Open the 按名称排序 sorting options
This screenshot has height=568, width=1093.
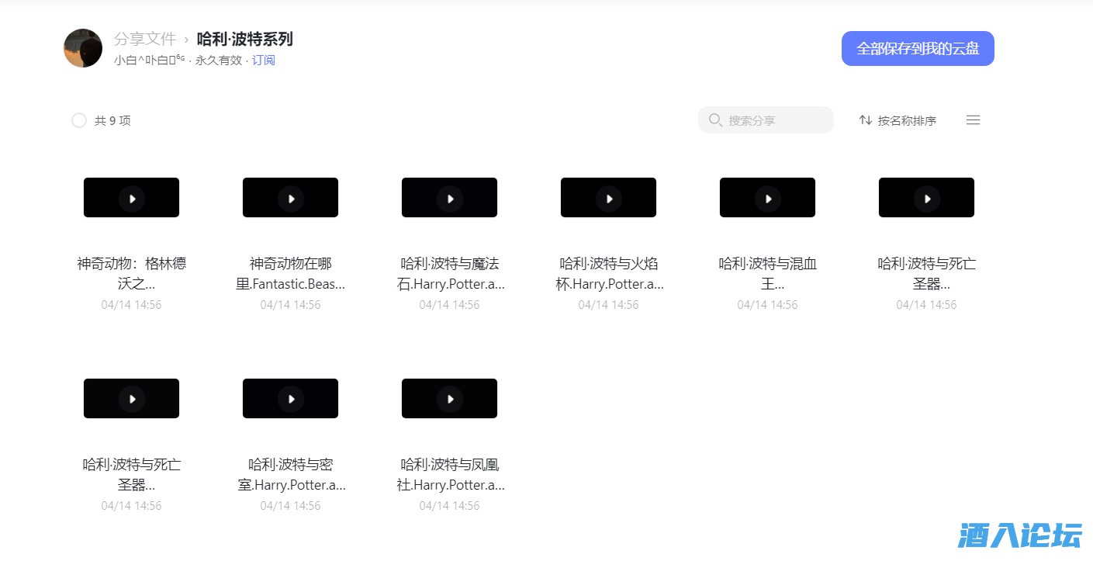(x=898, y=120)
